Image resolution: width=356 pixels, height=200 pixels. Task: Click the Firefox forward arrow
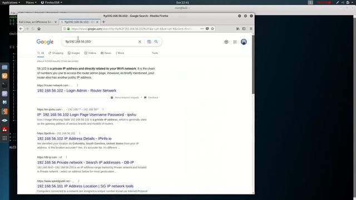27,29
